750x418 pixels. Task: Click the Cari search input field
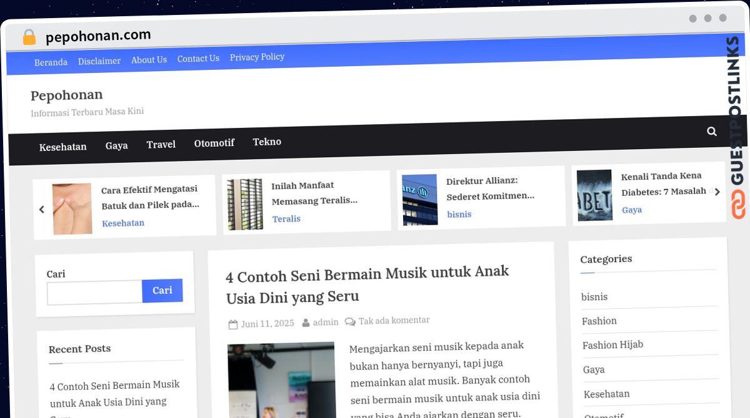(x=95, y=292)
